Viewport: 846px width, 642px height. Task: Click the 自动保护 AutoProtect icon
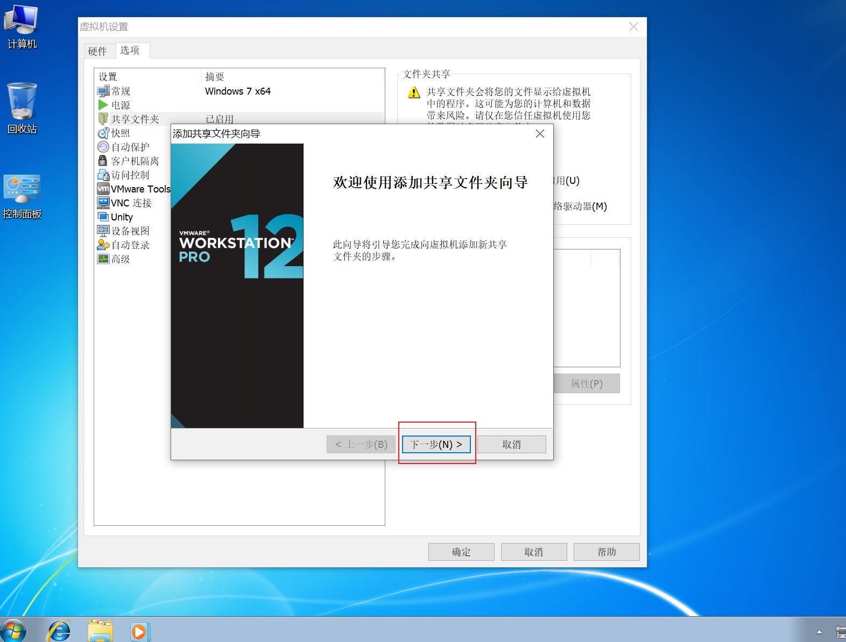tap(103, 147)
